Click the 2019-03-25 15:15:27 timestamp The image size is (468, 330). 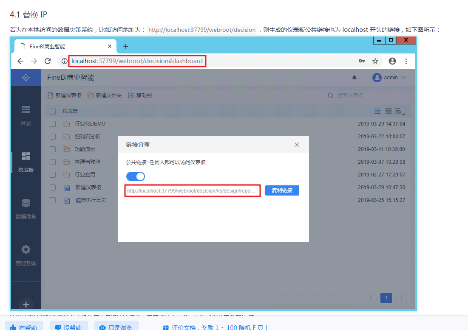click(381, 200)
